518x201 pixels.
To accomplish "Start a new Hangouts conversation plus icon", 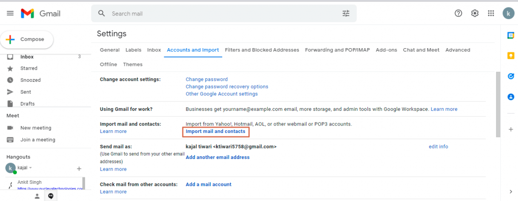I will [79, 168].
